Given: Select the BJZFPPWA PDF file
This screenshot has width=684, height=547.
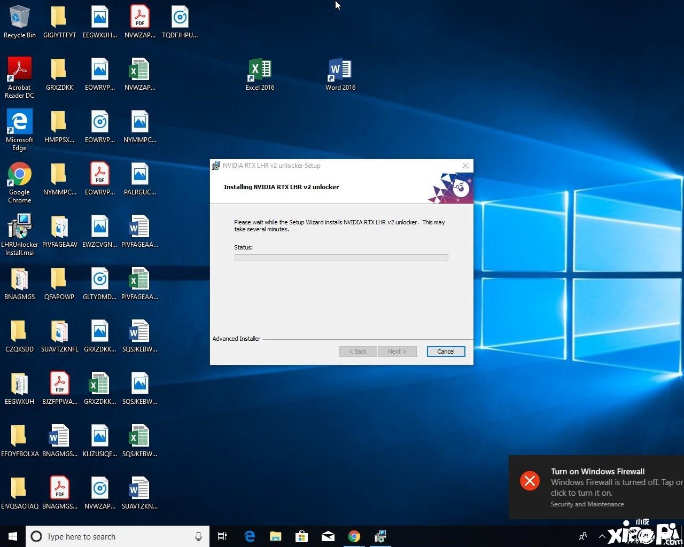Looking at the screenshot, I should (60, 388).
